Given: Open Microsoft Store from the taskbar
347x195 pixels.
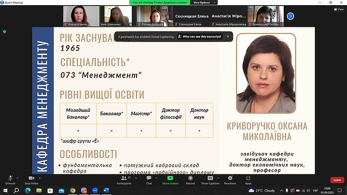Looking at the screenshot, I should click(x=50, y=190).
